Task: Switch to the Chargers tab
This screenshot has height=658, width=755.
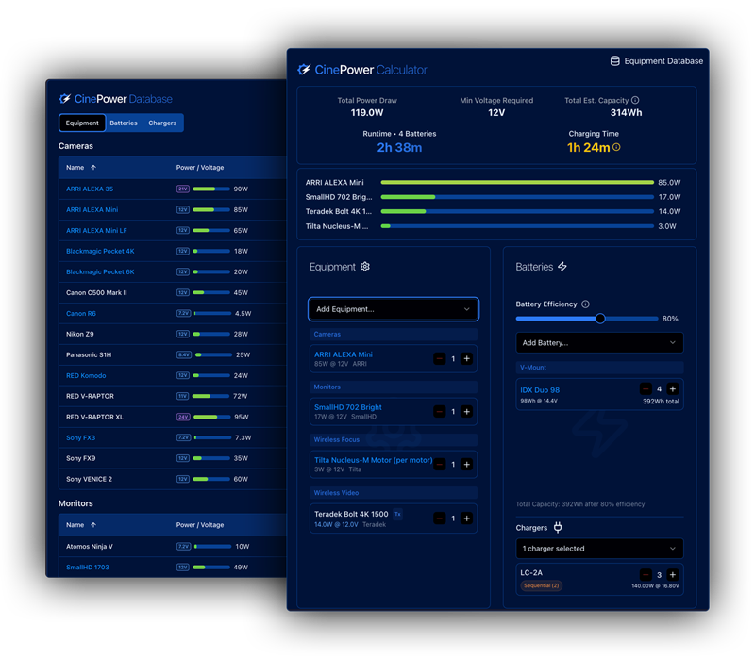Action: pyautogui.click(x=162, y=123)
